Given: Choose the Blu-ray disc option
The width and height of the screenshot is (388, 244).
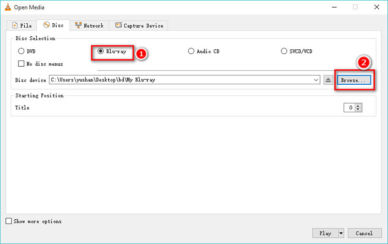Looking at the screenshot, I should coord(101,51).
